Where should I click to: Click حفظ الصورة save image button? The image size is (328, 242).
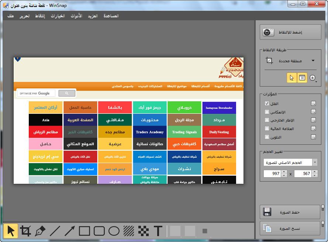290,212
